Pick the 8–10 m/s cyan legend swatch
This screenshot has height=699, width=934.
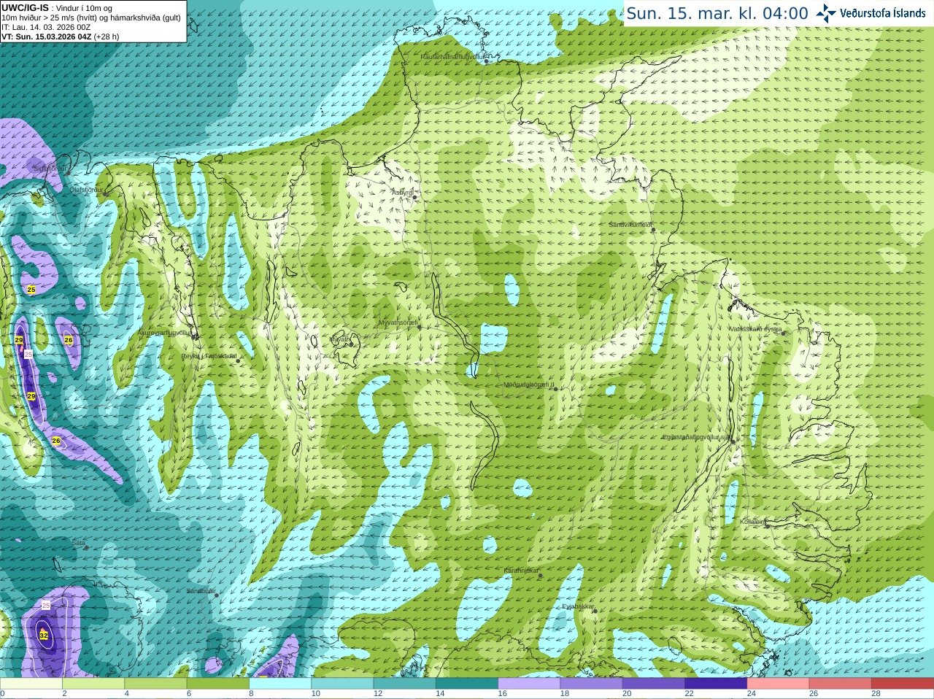[x=280, y=684]
